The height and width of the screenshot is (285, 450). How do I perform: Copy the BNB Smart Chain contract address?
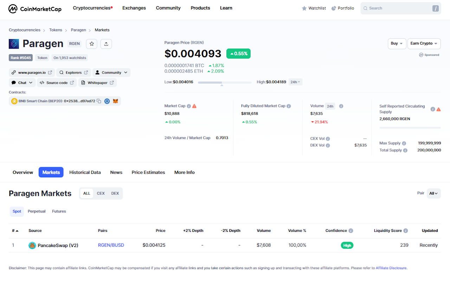99,101
